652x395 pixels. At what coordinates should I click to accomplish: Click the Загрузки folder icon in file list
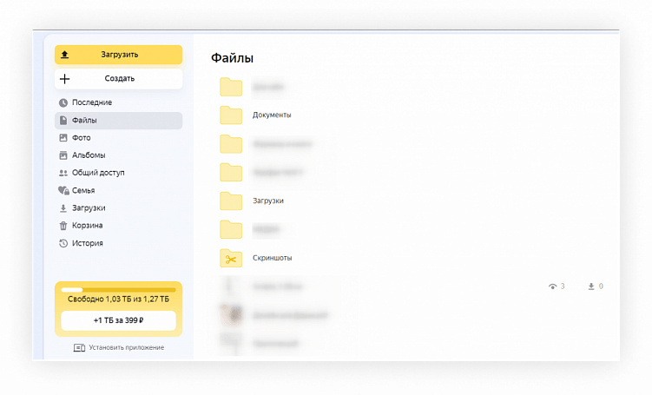[x=231, y=201]
